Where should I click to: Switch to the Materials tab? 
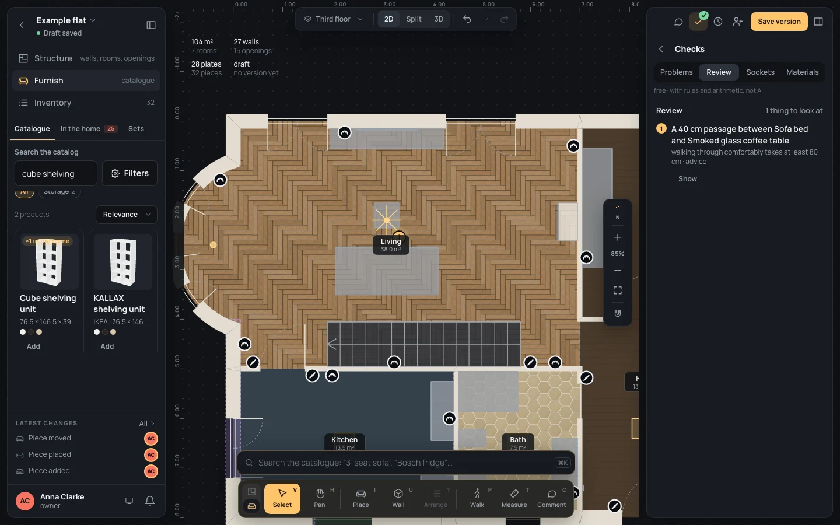tap(803, 72)
